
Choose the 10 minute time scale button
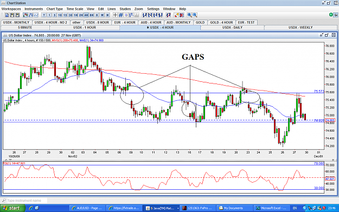point(60,15)
